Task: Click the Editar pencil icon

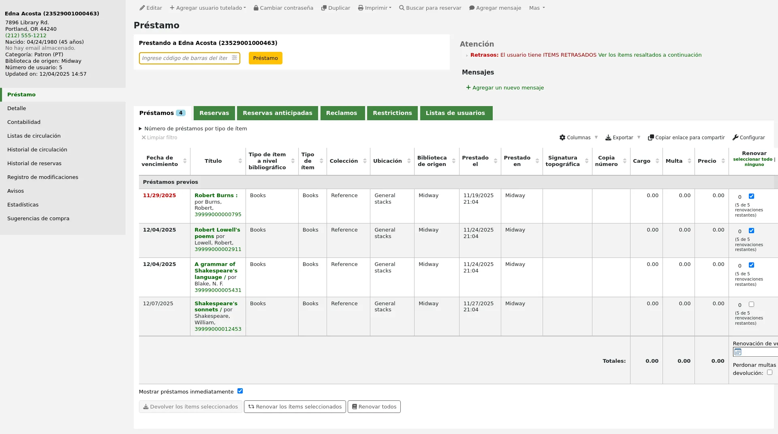Action: (142, 8)
